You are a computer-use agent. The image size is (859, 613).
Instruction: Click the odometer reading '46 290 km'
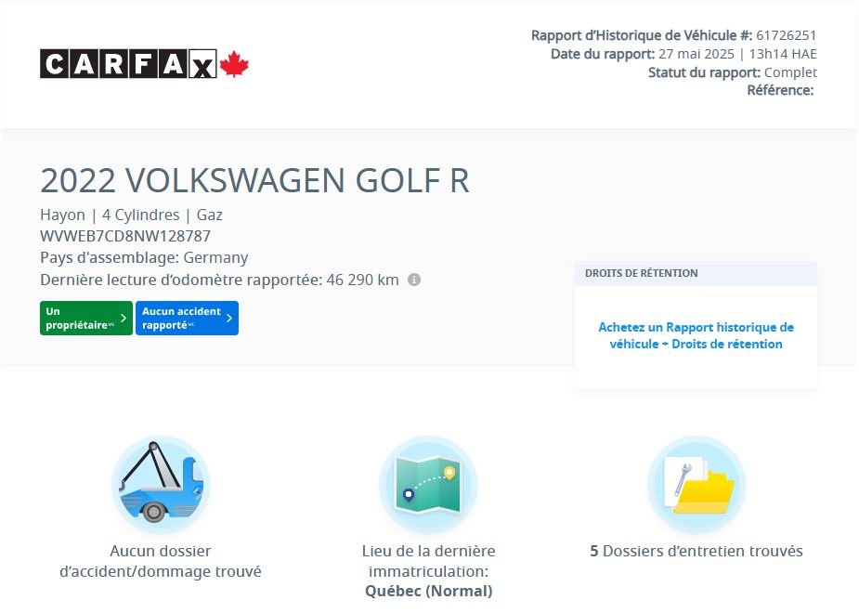pos(363,280)
